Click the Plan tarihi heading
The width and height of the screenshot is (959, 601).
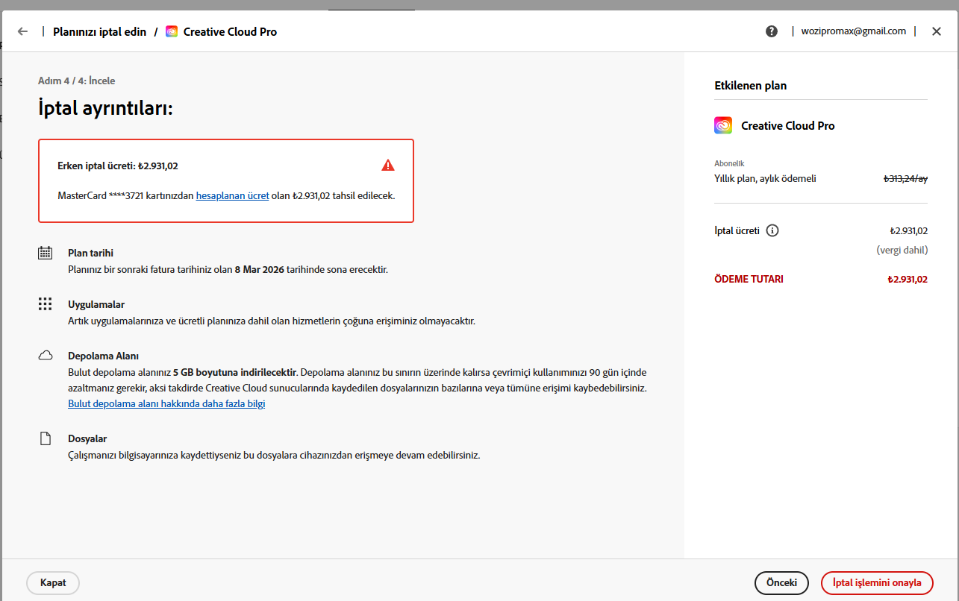[x=90, y=253]
